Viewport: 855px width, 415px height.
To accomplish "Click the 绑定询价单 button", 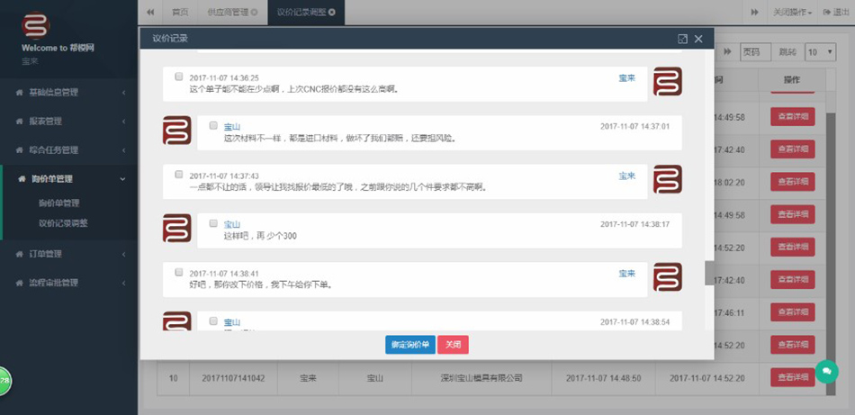I will [410, 345].
